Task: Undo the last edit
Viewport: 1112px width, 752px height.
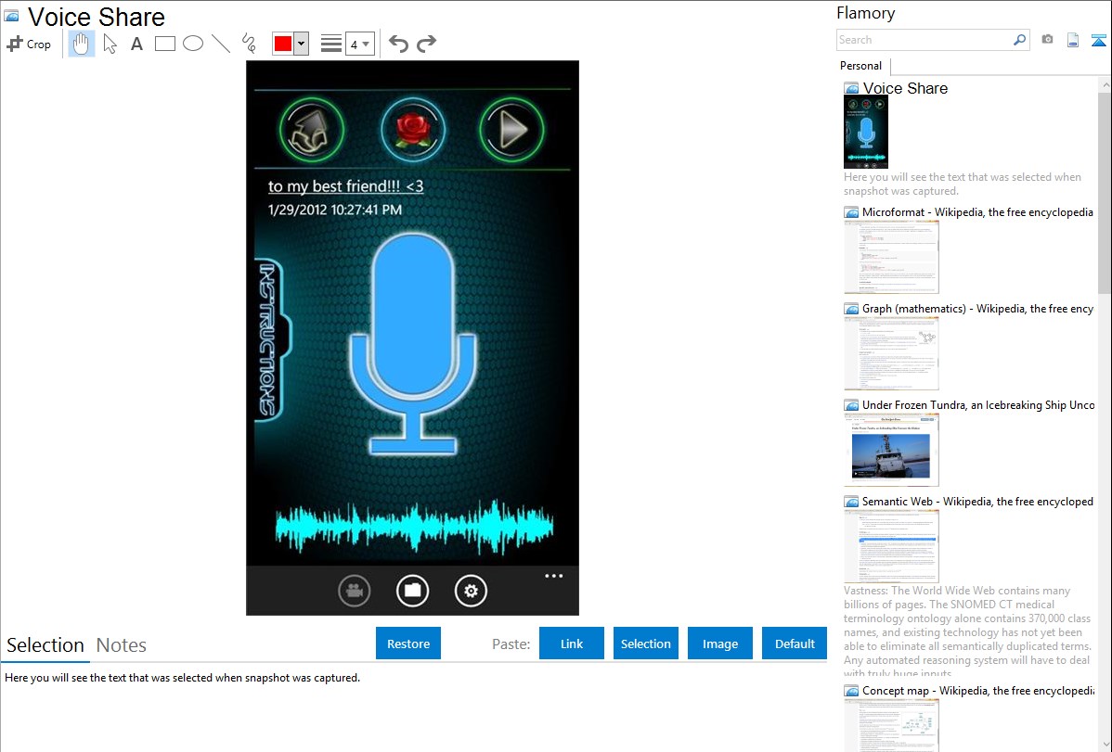Action: coord(398,44)
